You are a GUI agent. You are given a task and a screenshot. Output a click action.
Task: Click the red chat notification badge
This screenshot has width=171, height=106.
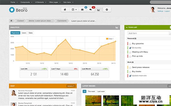click(93, 7)
